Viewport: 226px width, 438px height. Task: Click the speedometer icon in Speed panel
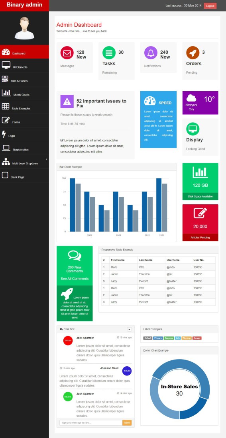point(150,101)
